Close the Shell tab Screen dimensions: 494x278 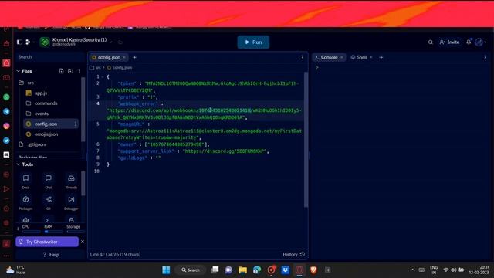[x=371, y=57]
